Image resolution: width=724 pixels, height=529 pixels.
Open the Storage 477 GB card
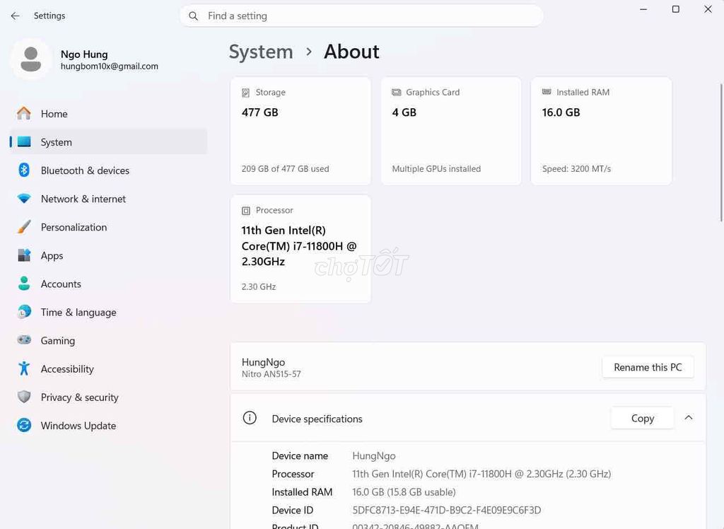[300, 132]
